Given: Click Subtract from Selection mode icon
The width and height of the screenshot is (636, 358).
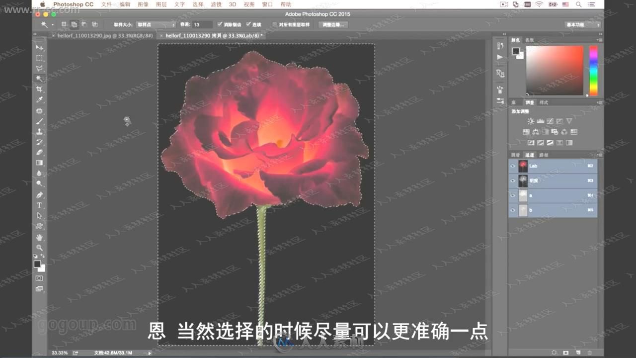Looking at the screenshot, I should click(x=84, y=24).
